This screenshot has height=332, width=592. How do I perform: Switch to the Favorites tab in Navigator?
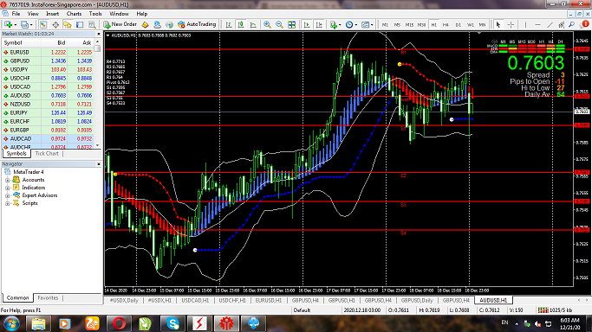coord(48,297)
